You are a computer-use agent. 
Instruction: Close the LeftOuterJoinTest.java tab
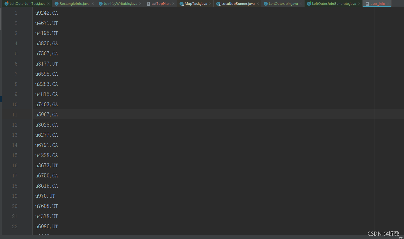(49, 4)
